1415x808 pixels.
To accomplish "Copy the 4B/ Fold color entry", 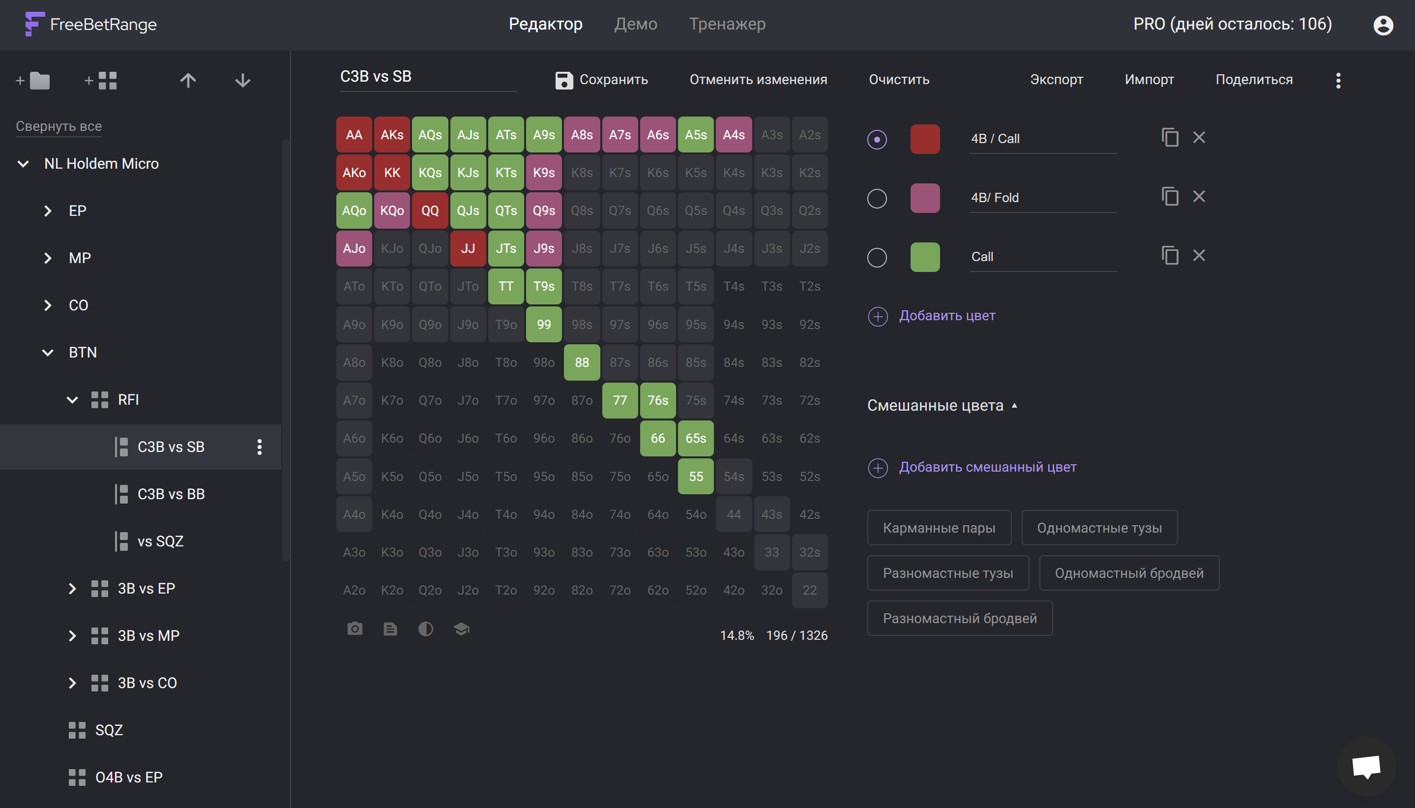I will point(1169,196).
